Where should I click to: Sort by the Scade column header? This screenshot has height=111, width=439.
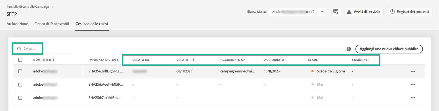313,60
